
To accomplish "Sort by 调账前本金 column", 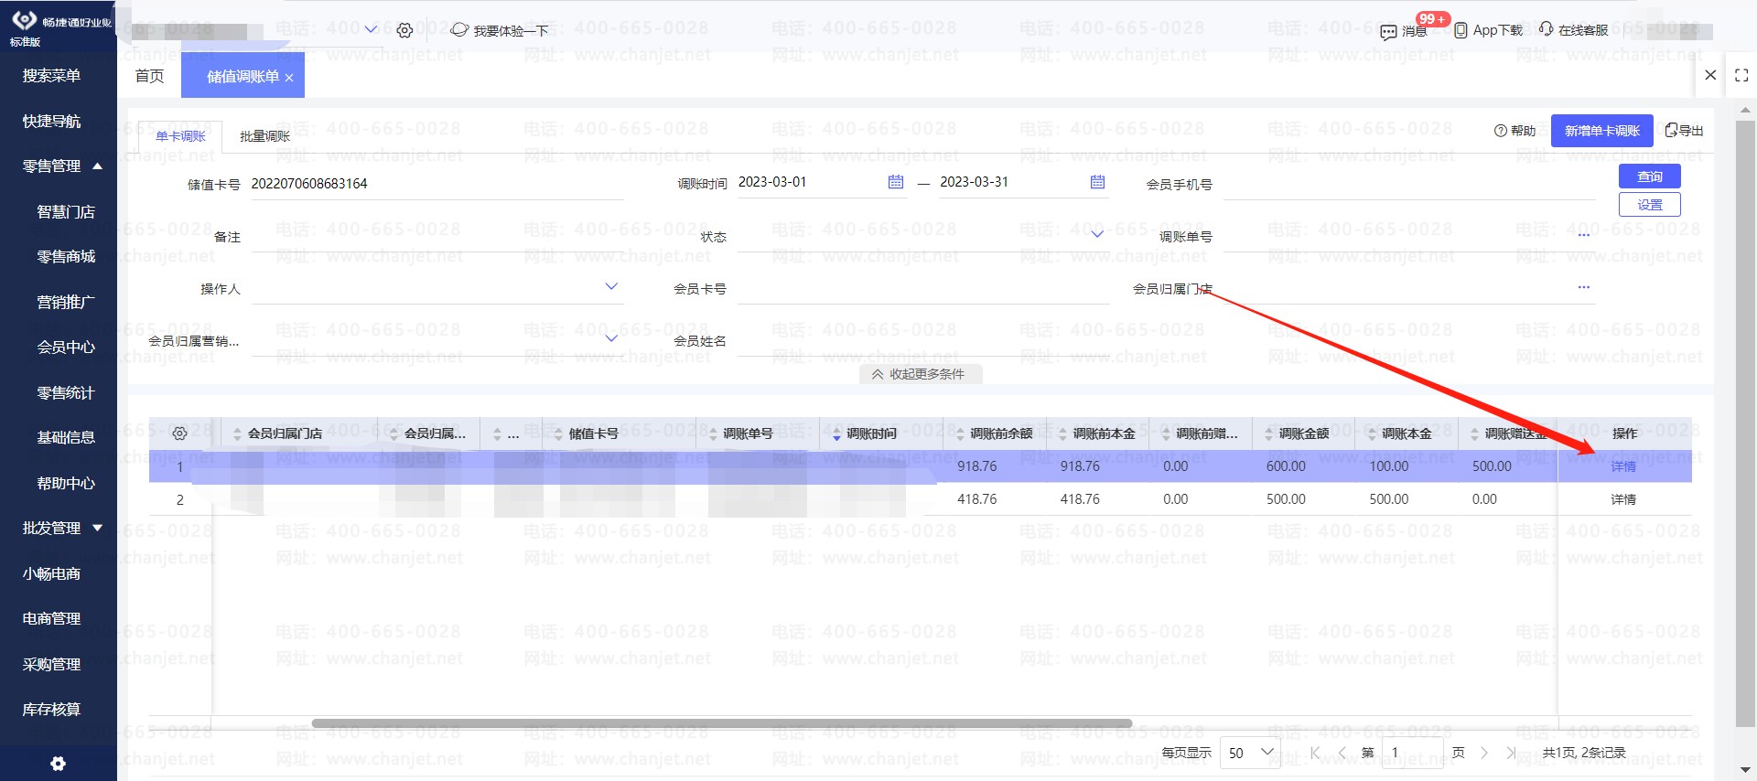I will tap(1063, 434).
